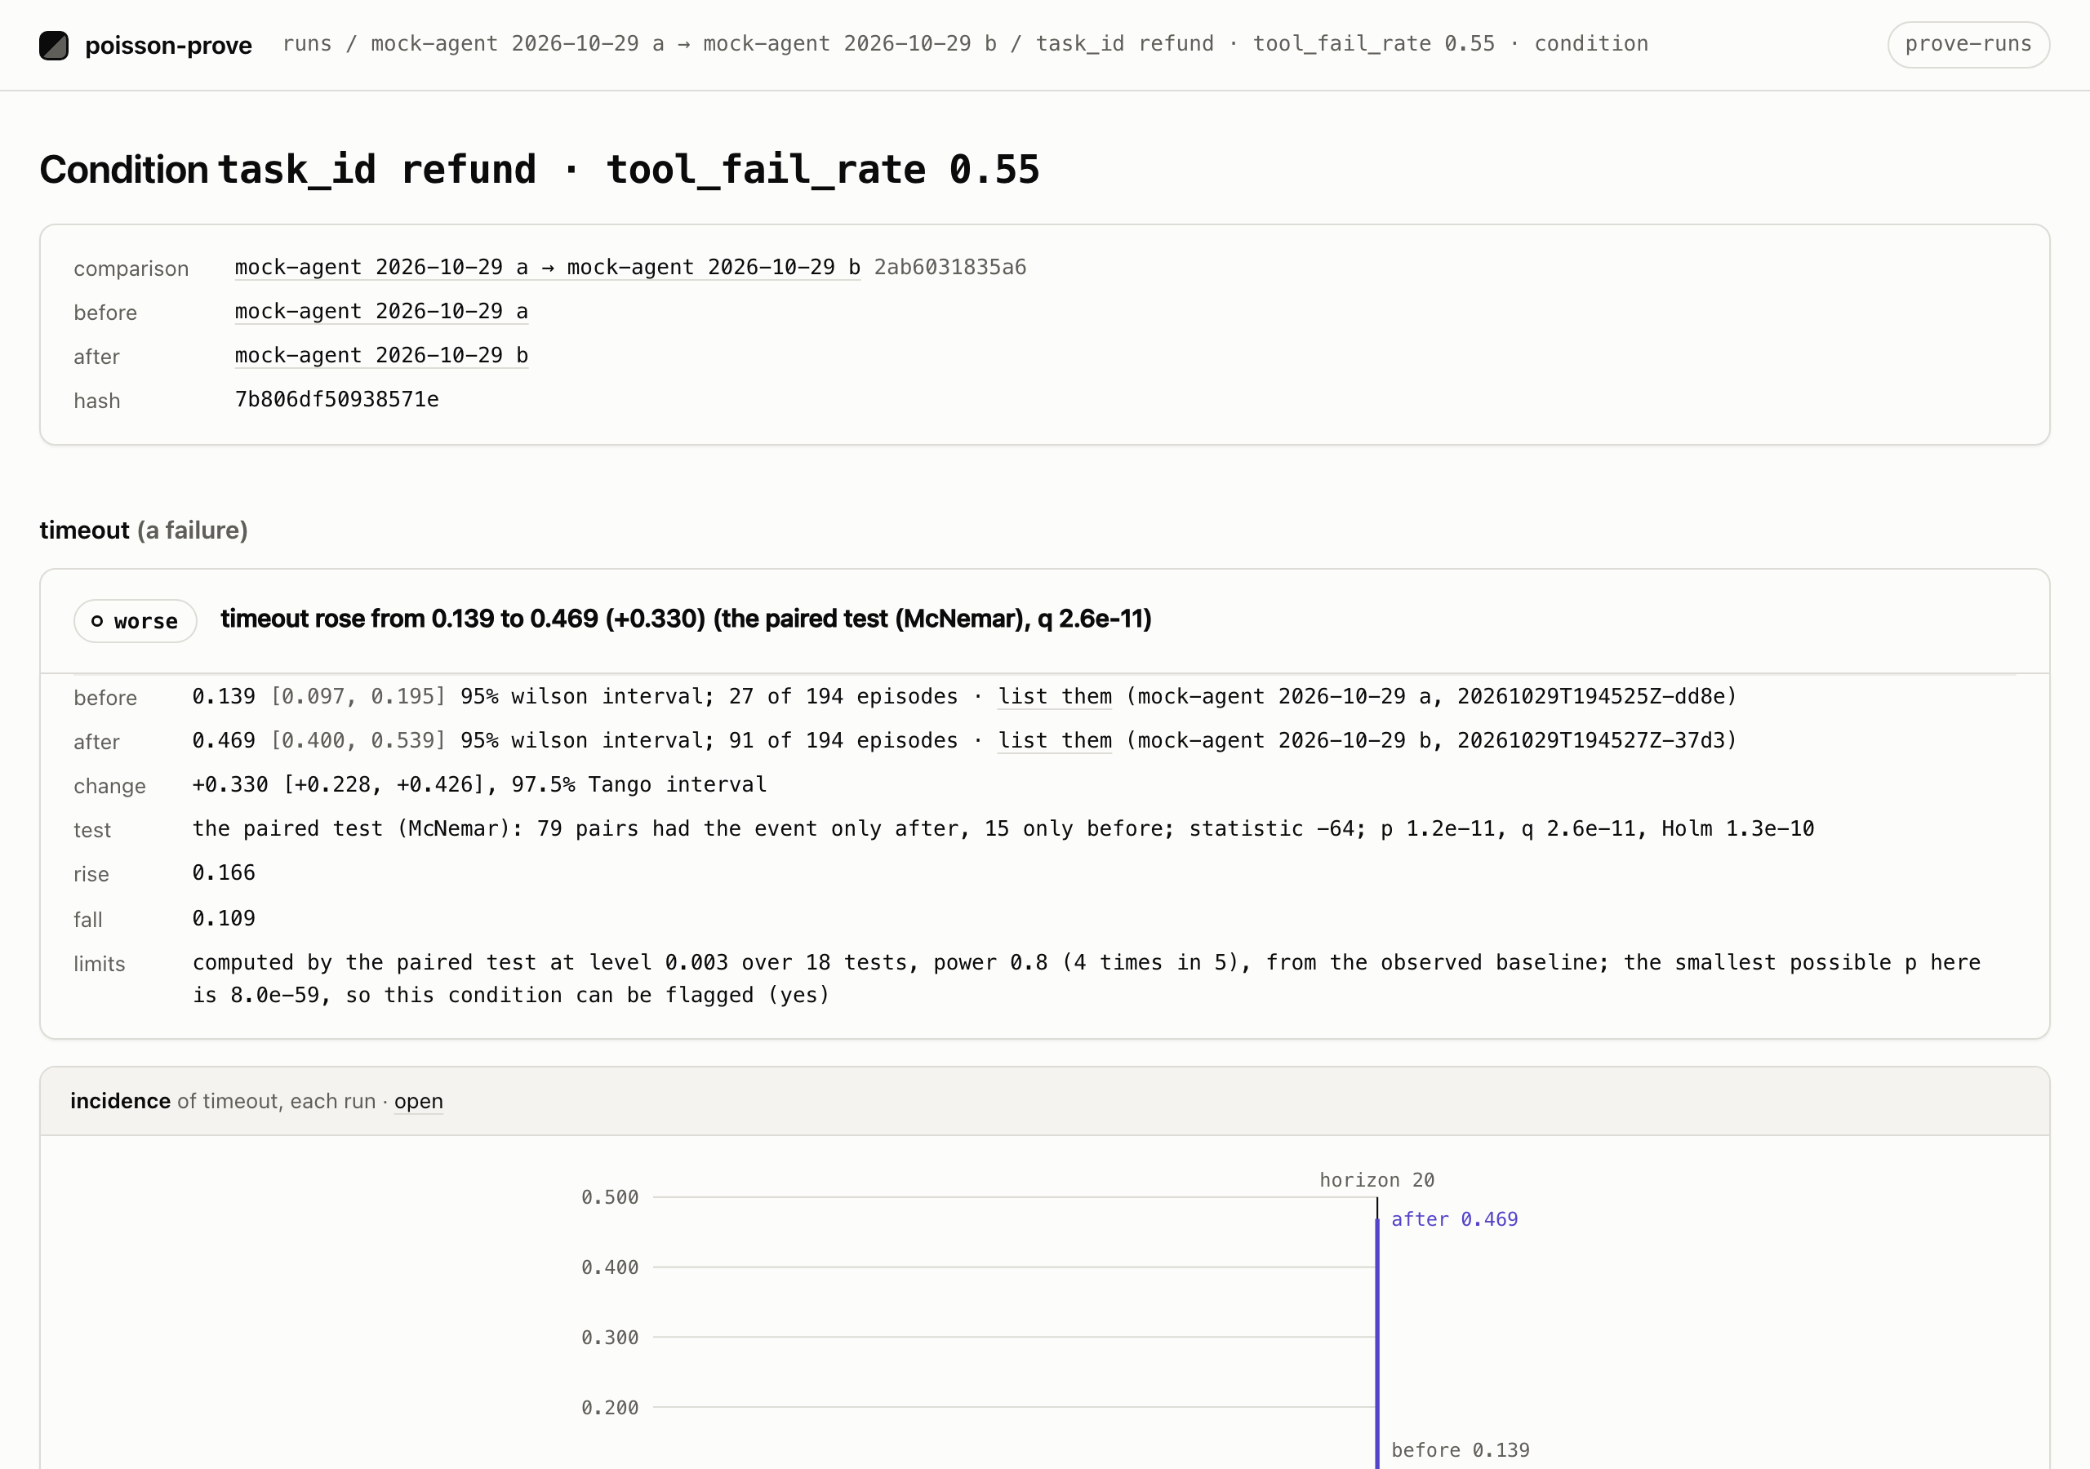The height and width of the screenshot is (1469, 2090).
Task: Open the mock-agent a → b breadcrumb comparison
Action: pyautogui.click(x=683, y=44)
